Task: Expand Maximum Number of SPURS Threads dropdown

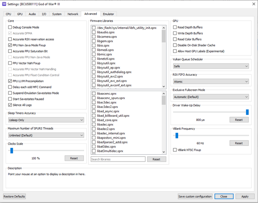Action: click(x=46, y=135)
